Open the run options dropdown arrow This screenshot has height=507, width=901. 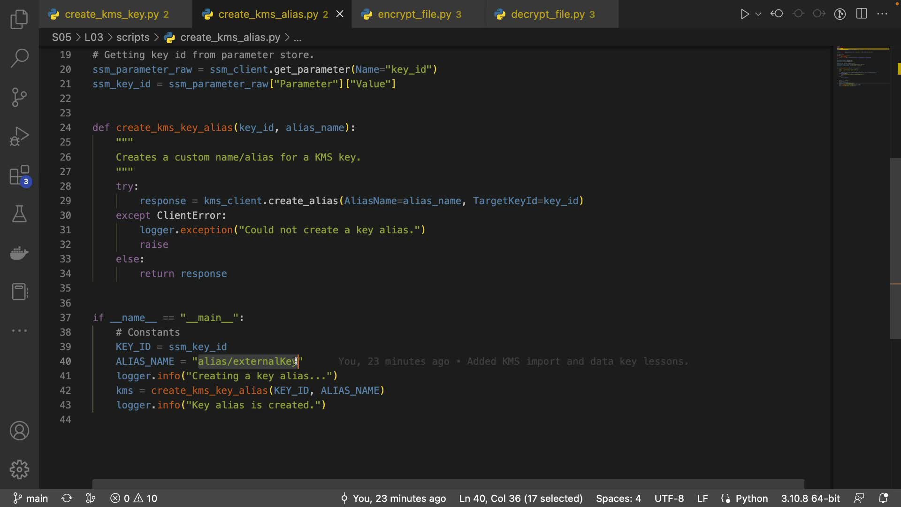point(758,14)
